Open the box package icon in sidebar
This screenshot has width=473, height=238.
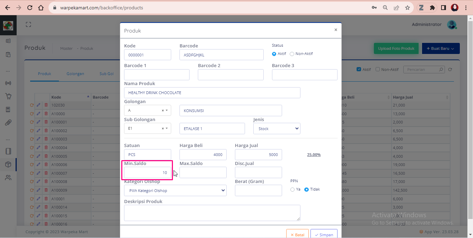coord(8,164)
